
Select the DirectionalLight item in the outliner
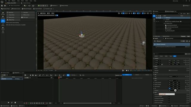[170, 31]
